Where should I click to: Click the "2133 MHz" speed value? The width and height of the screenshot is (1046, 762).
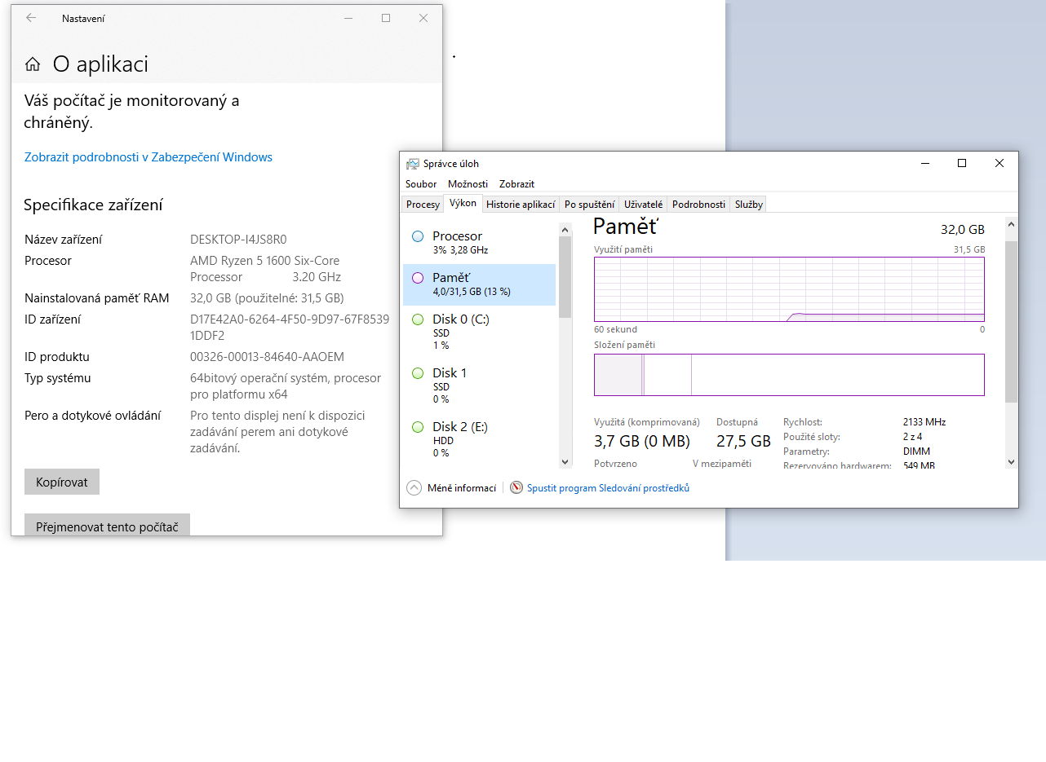coord(924,422)
